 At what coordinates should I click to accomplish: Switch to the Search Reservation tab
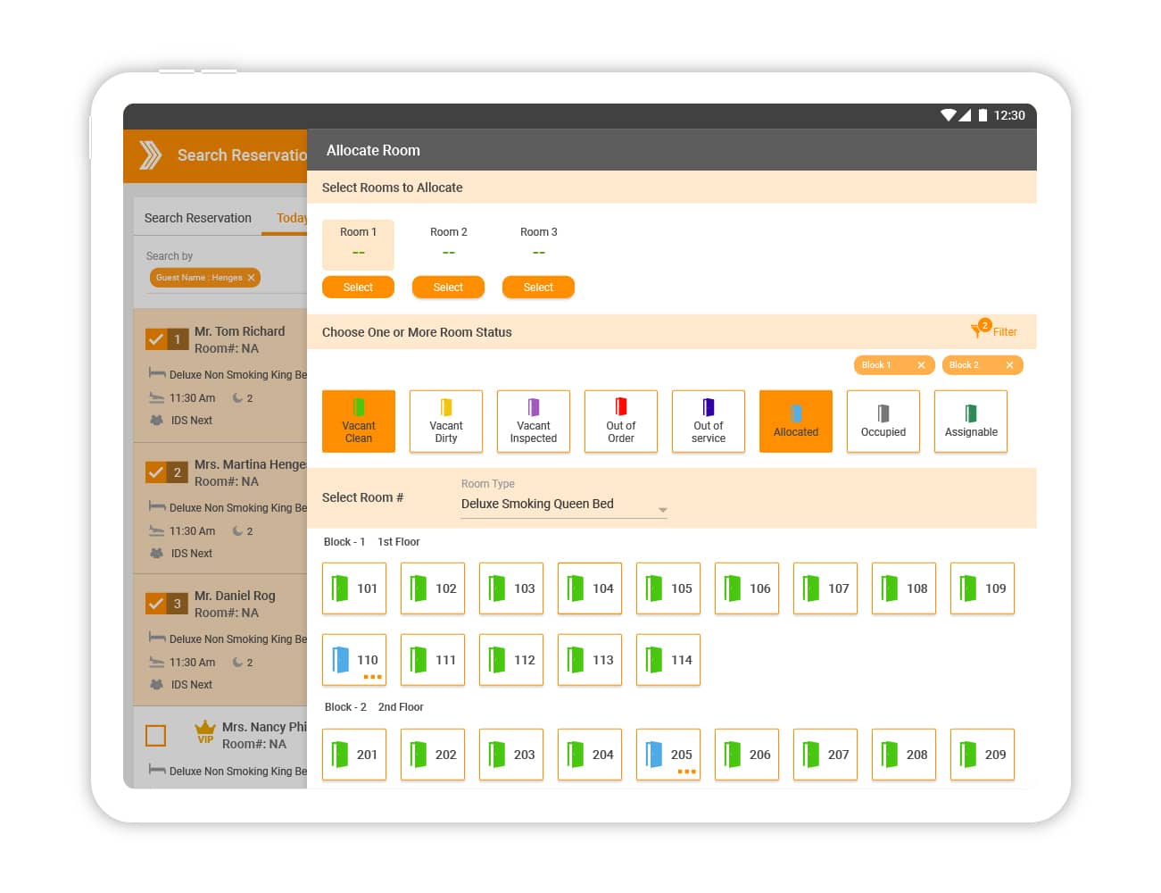(198, 218)
